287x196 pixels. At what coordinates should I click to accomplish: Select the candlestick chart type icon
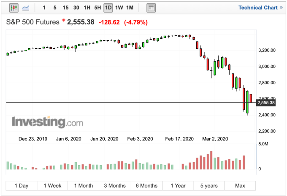(x=14, y=8)
